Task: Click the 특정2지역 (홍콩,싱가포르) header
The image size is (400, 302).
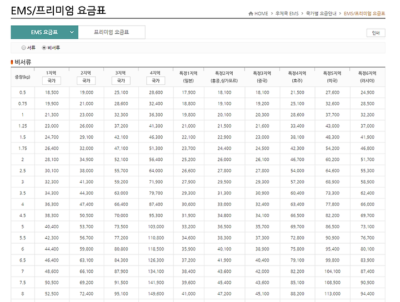Action: (224, 77)
